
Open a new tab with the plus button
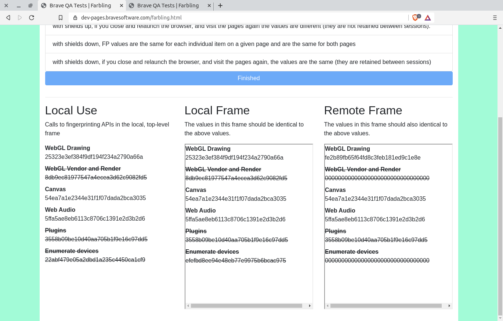pos(220,6)
